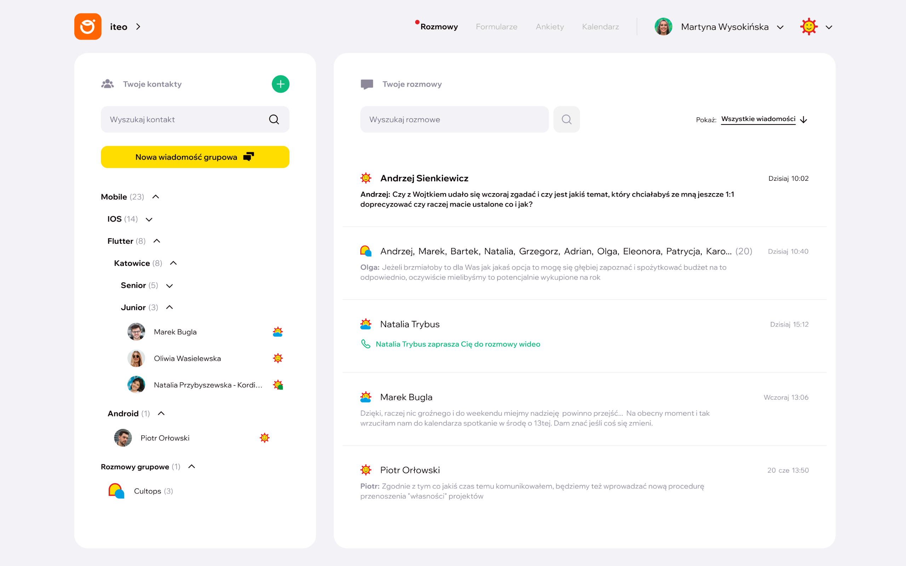The image size is (906, 566).
Task: Click the conversation search magnifier button
Action: [567, 120]
